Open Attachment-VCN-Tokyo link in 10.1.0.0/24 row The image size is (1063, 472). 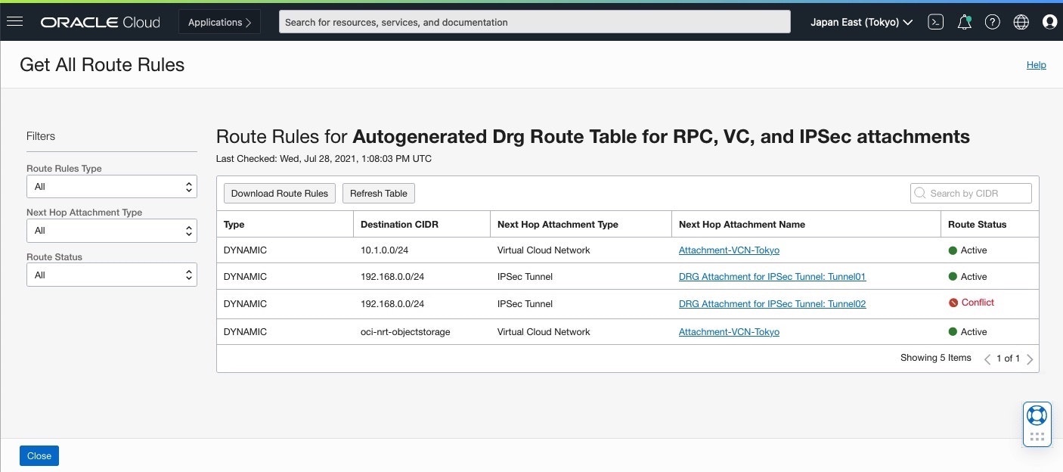point(729,250)
